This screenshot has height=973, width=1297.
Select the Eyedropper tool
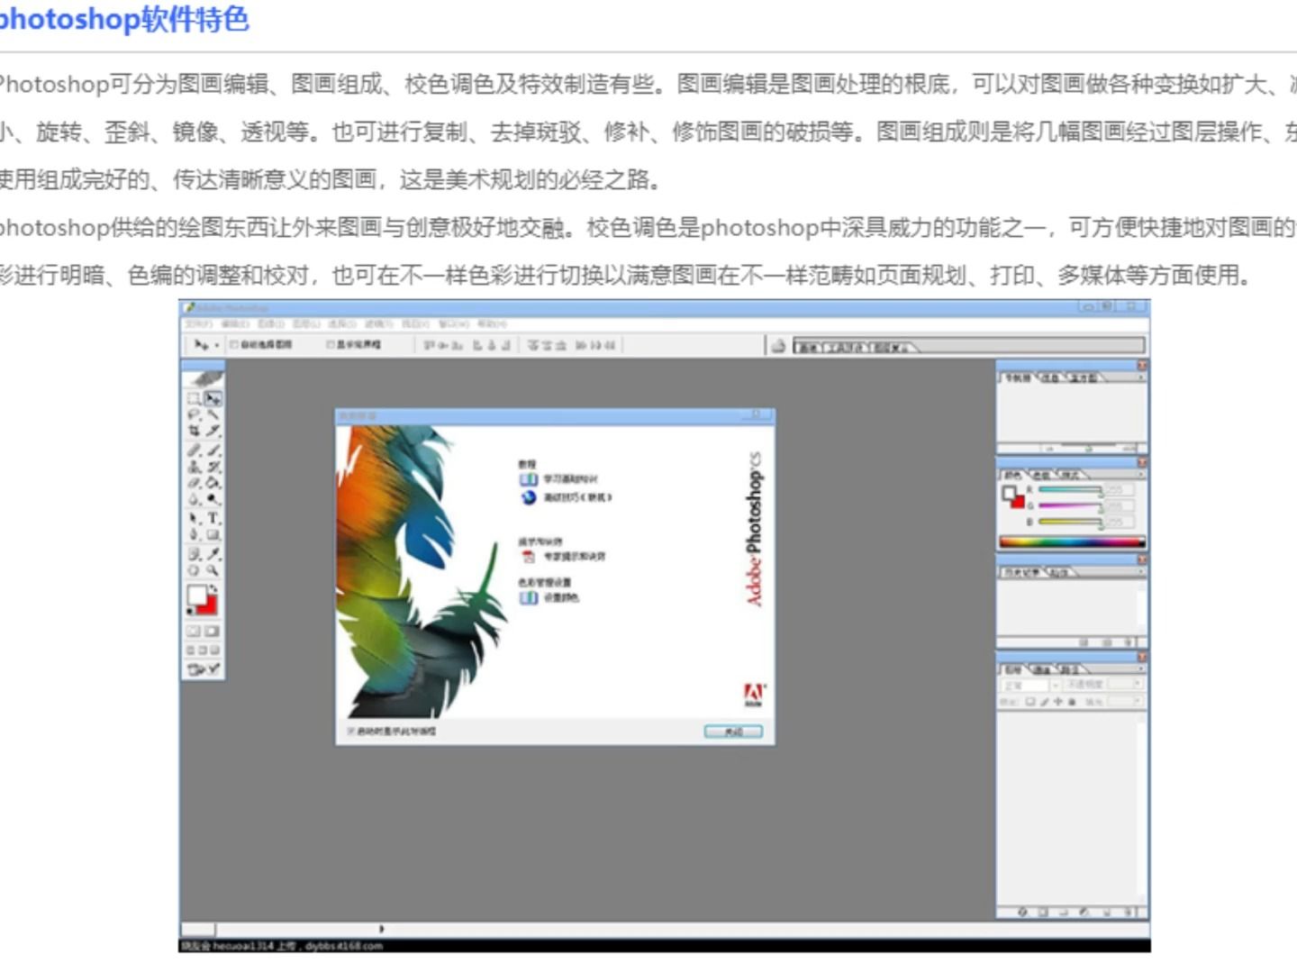point(213,552)
